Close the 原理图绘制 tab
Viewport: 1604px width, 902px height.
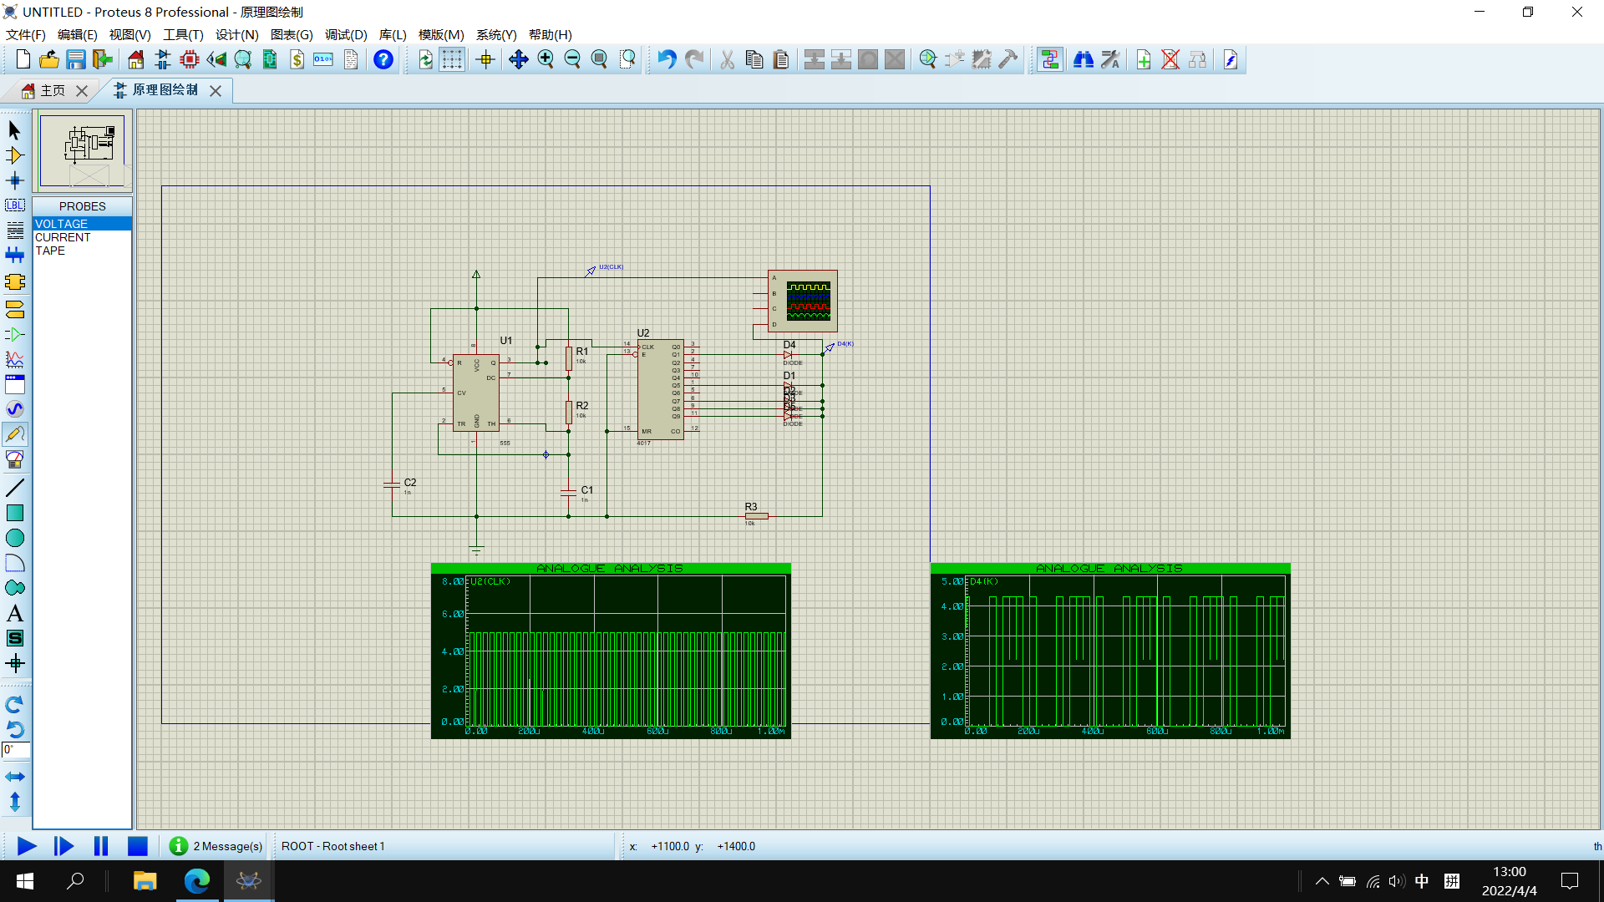coord(216,91)
